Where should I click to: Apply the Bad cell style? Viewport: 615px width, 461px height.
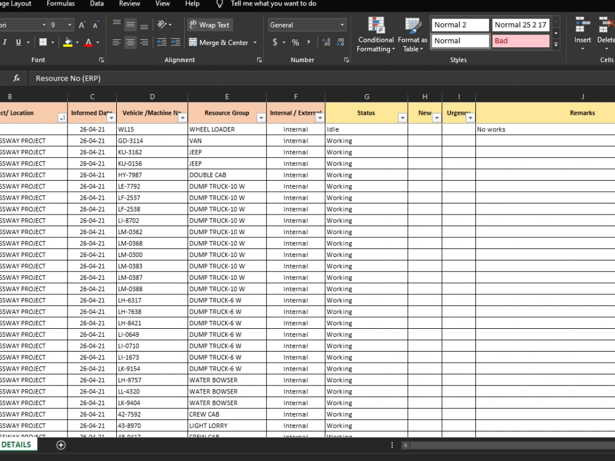520,41
